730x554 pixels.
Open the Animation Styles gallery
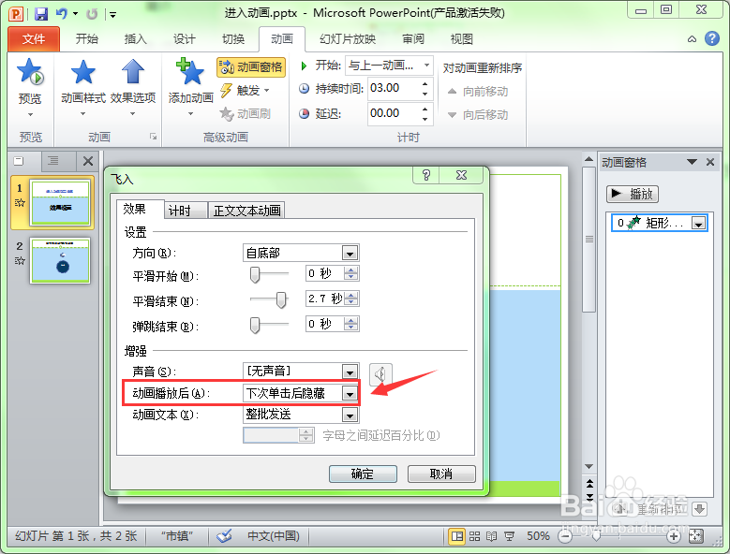click(83, 87)
